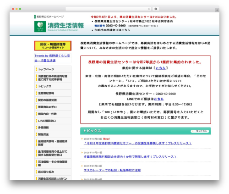Open 金融経済情報・金融経済教育 sidebar item
The height and width of the screenshot is (194, 229).
[53, 143]
